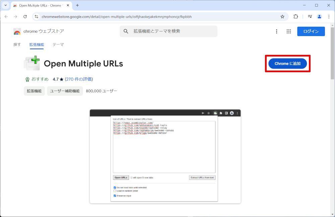Switch to the テーマ tab

(58, 44)
